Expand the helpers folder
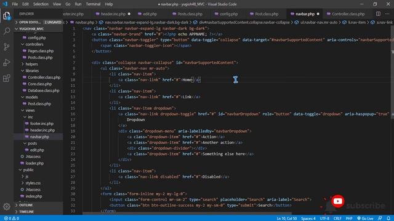The width and height of the screenshot is (394, 221). (x=31, y=64)
